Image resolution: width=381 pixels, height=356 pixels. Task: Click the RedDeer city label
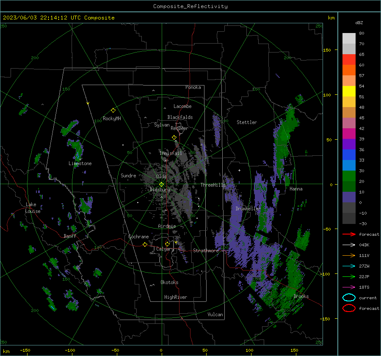pyautogui.click(x=179, y=128)
